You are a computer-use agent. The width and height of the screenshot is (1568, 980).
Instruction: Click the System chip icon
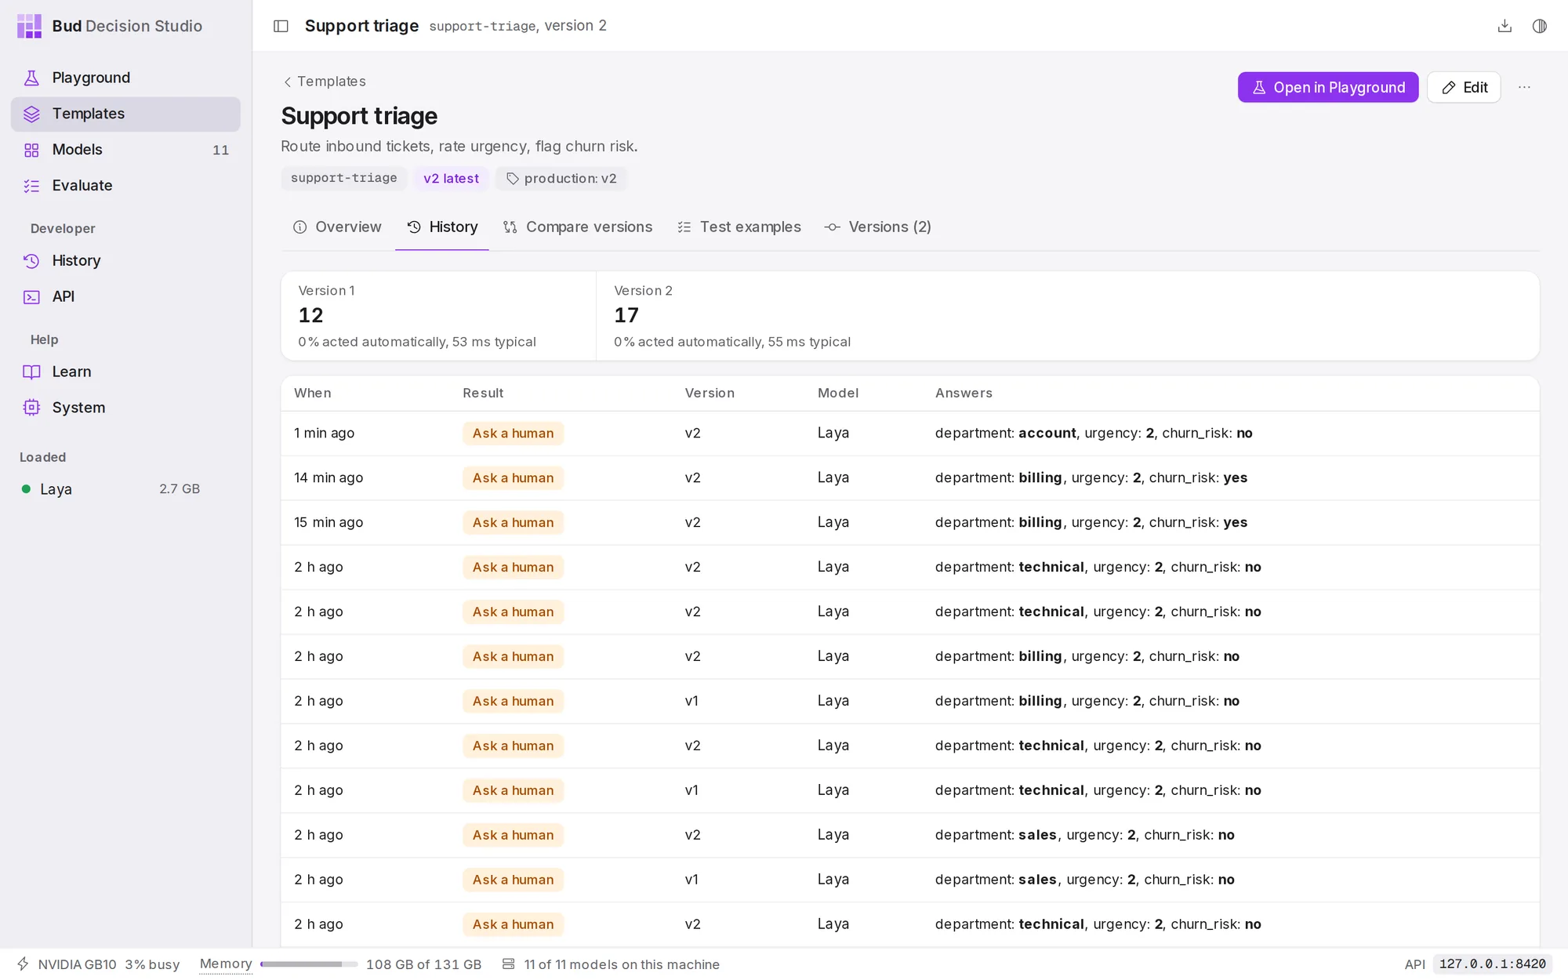pyautogui.click(x=31, y=408)
